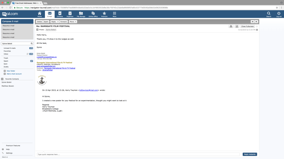Click the browser address bar URL
The image size is (284, 159).
[96, 8]
